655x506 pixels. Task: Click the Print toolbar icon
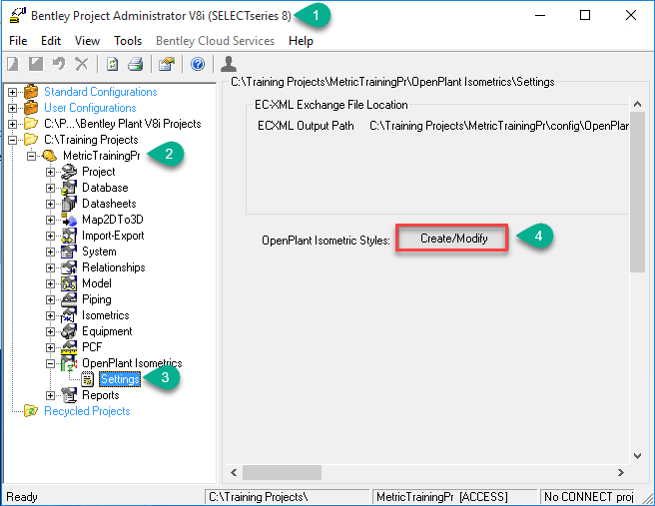click(x=136, y=64)
